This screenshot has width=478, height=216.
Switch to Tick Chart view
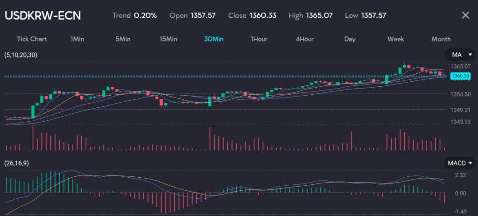click(x=32, y=39)
